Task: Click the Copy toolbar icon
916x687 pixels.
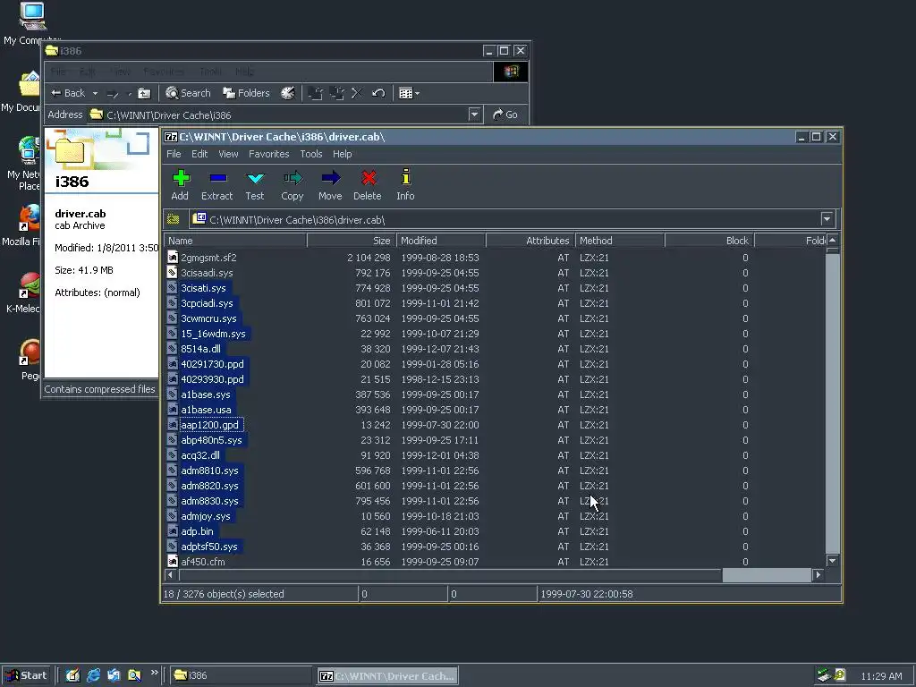Action: pyautogui.click(x=293, y=178)
